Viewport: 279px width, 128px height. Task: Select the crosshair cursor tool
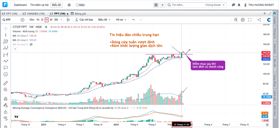[x=6, y=28]
